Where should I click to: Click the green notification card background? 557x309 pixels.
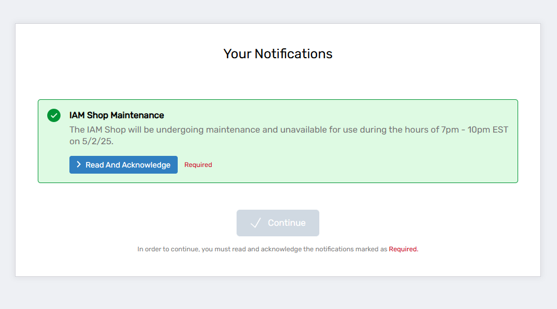(361, 166)
